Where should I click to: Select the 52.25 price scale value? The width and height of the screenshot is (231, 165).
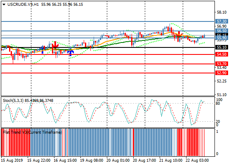[222, 81]
